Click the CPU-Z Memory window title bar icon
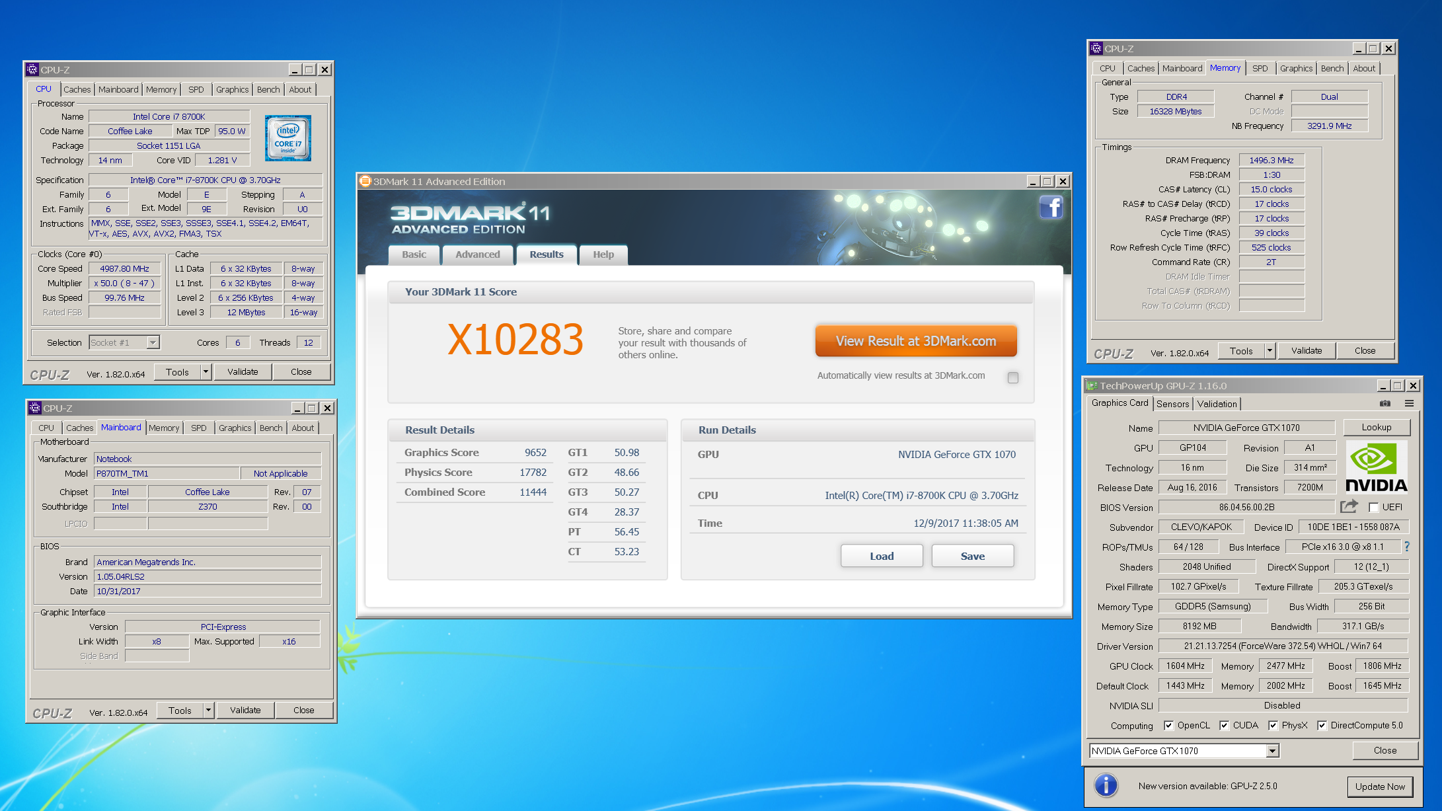This screenshot has width=1442, height=811. click(x=1096, y=48)
